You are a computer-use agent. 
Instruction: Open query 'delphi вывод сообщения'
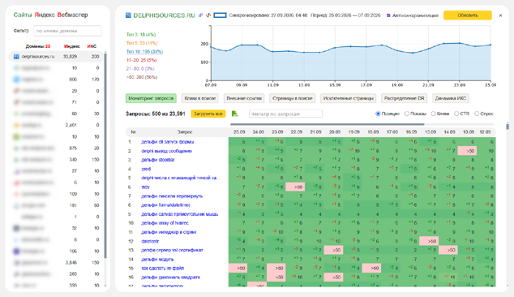coord(166,151)
